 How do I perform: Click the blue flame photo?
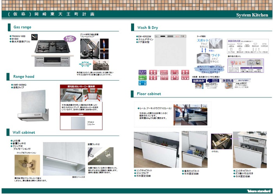[104, 49]
